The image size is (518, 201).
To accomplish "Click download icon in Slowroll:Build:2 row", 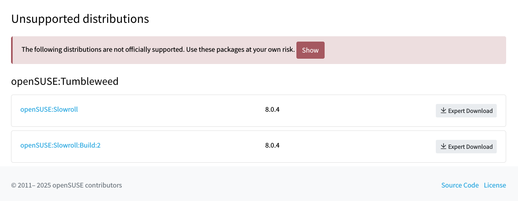I will pos(443,146).
